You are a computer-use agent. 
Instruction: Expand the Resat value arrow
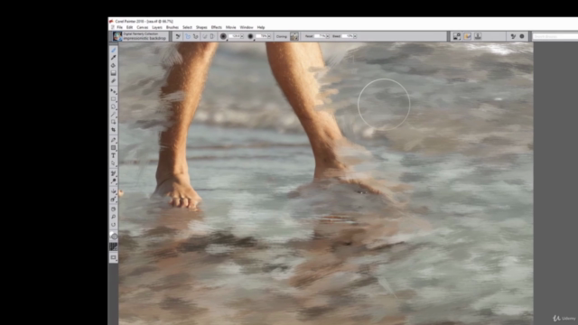(327, 36)
